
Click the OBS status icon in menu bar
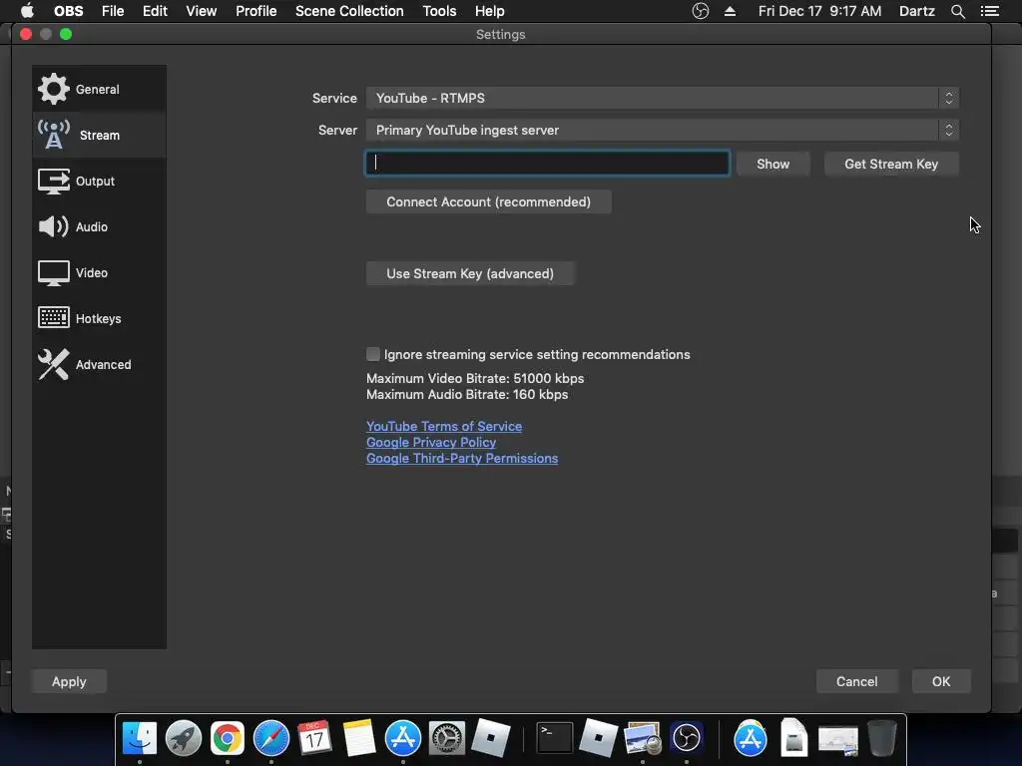click(x=700, y=11)
